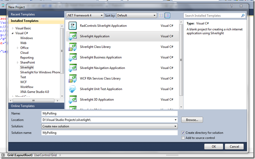Expand the SharePoint tree node
The image size is (255, 159).
pyautogui.click(x=18, y=62)
